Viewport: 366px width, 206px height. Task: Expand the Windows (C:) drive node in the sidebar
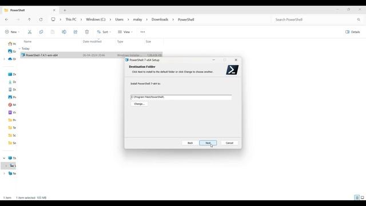[6, 166]
